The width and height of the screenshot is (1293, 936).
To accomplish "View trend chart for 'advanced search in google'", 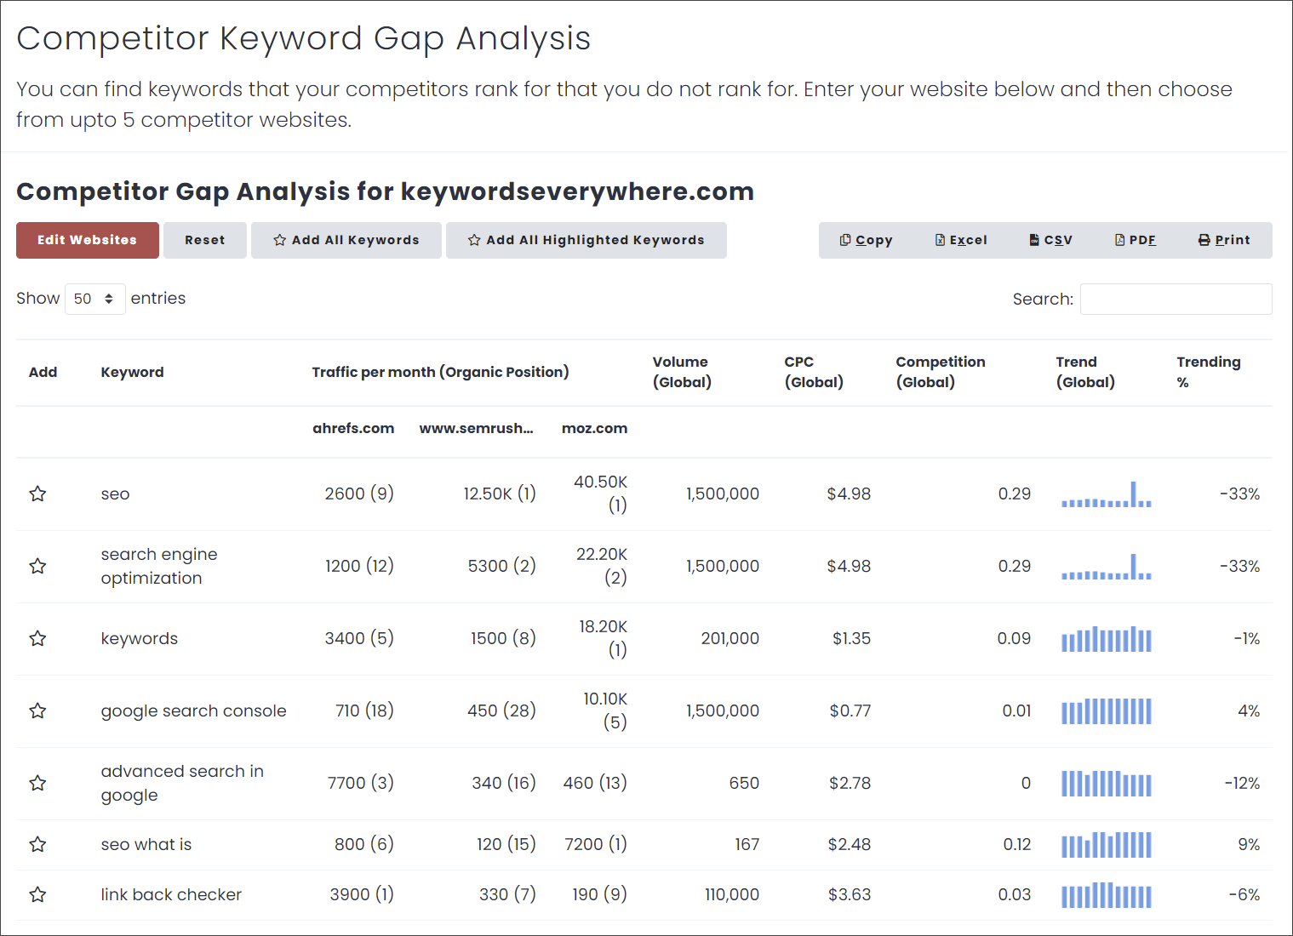I will coord(1107,783).
